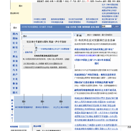Image resolution: width=131 pixels, height=131 pixels.
Task: Open 公益 in the blue bar
Action: point(67,27)
